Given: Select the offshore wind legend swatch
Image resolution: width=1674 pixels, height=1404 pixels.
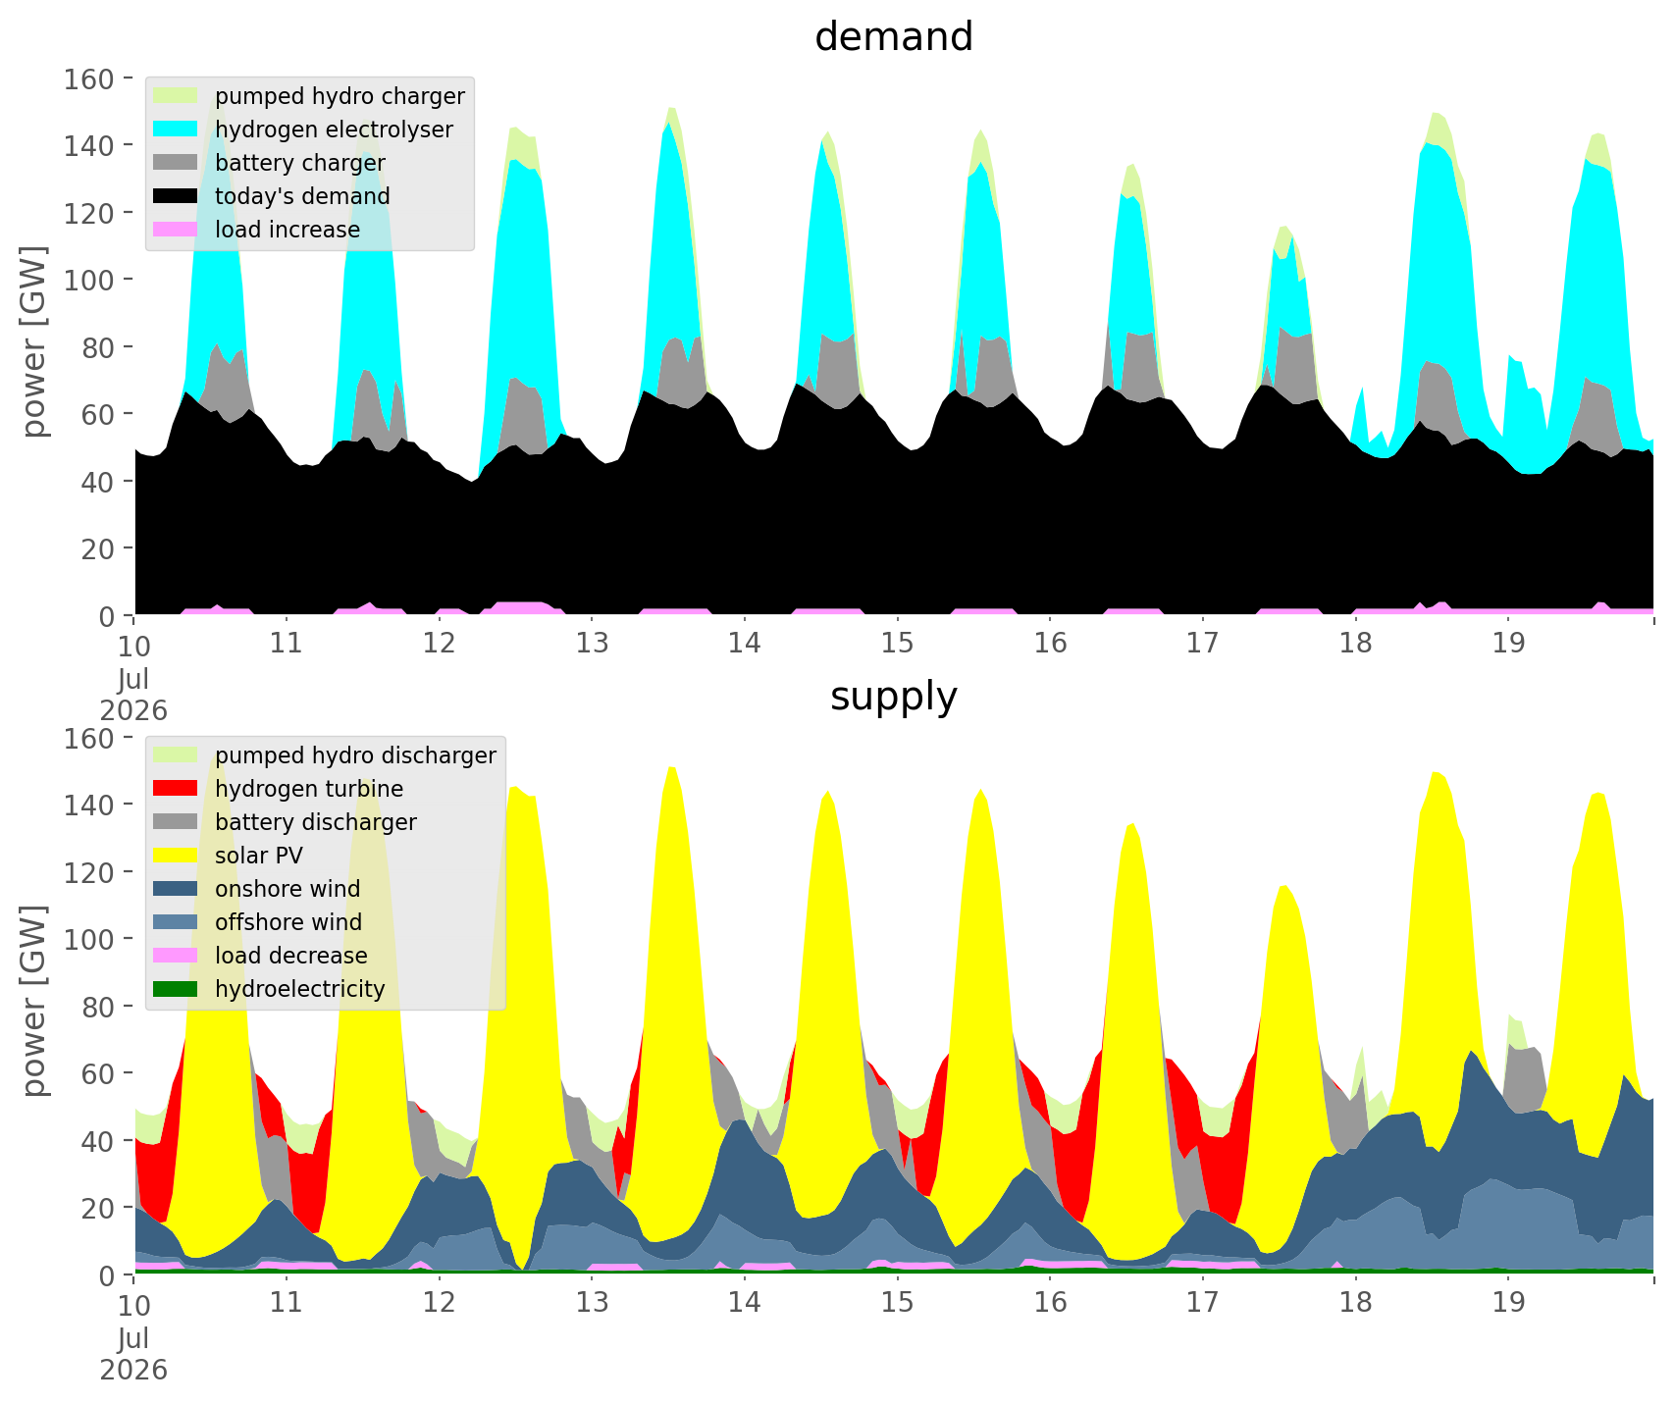Looking at the screenshot, I should click(x=177, y=922).
